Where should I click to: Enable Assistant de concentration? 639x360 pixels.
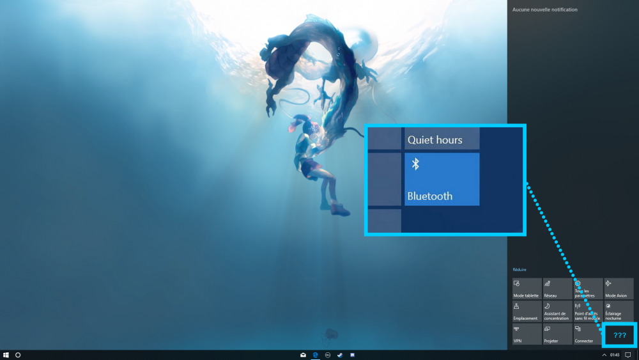(x=557, y=311)
